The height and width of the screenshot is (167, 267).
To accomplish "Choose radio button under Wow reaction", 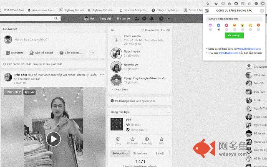I will tap(242, 30).
